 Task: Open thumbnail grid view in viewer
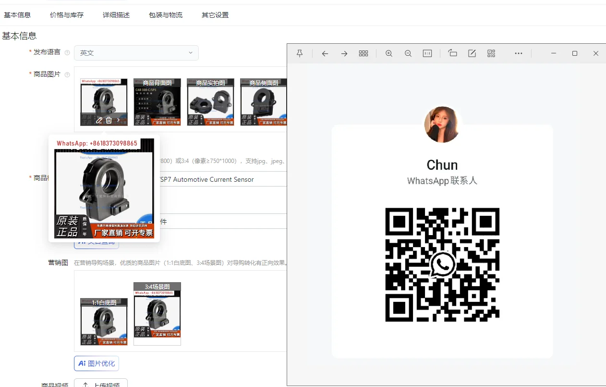364,53
